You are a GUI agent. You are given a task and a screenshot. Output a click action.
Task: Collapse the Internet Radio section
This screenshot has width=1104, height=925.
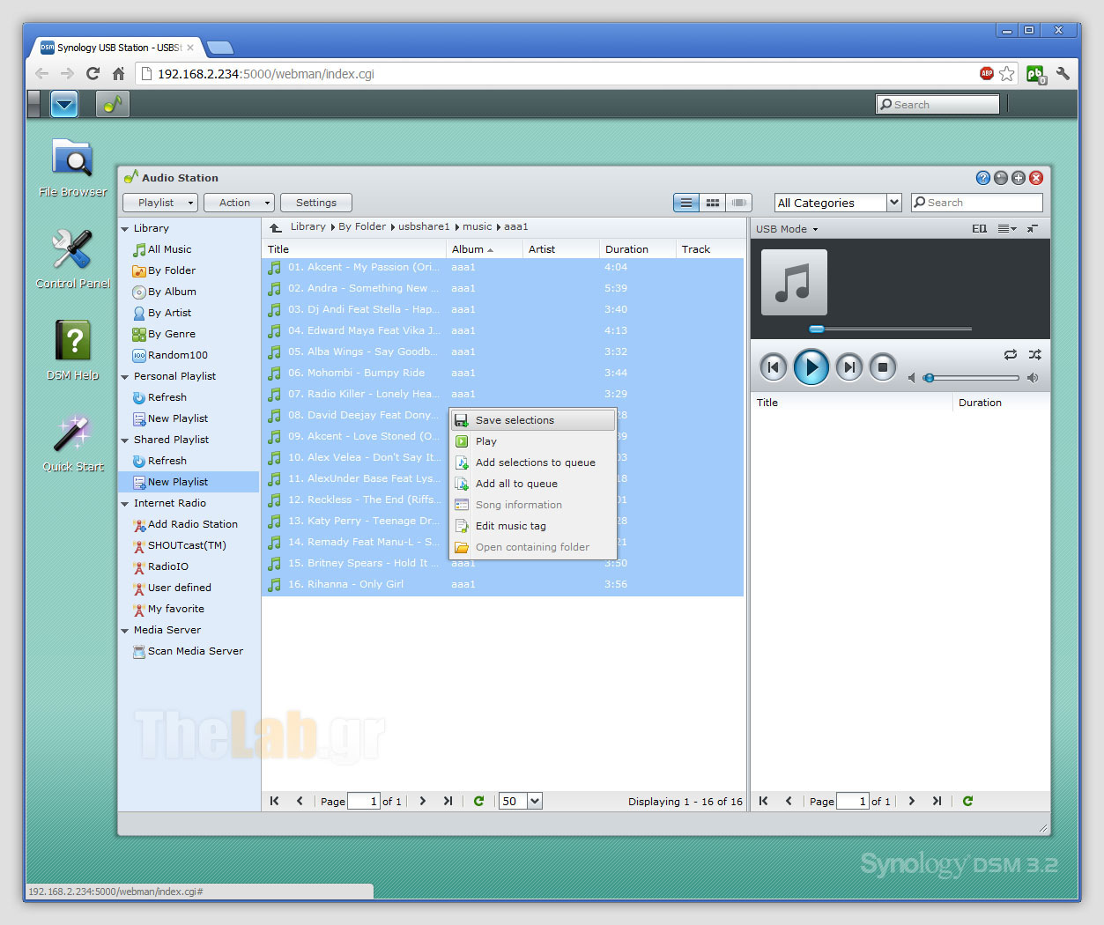click(125, 504)
